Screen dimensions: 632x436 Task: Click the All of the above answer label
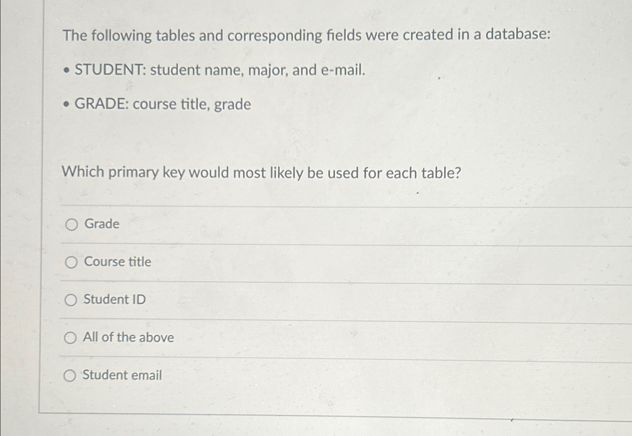pyautogui.click(x=128, y=337)
